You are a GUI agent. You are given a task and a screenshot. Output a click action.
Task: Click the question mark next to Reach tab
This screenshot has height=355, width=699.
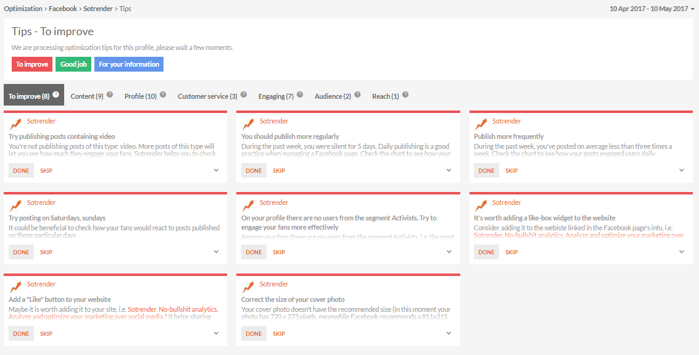[x=405, y=95]
